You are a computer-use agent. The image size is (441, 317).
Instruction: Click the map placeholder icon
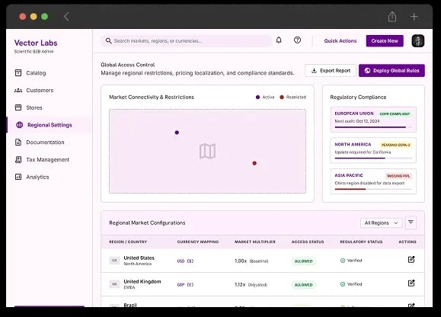point(208,151)
